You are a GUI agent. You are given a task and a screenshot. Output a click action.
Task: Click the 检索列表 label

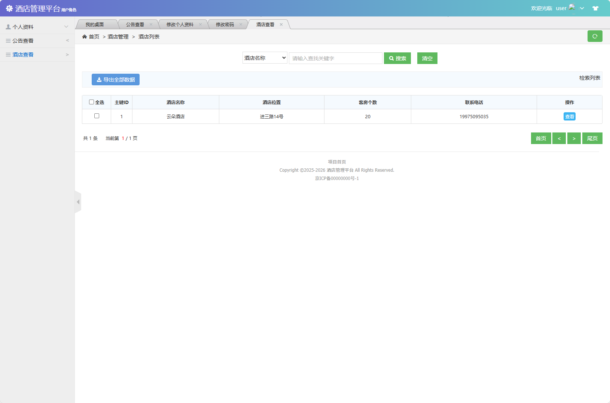[590, 78]
